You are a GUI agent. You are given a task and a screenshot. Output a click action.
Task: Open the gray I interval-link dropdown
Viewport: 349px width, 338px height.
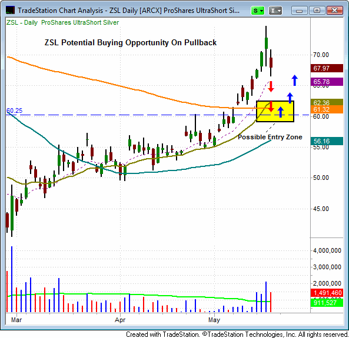point(275,11)
